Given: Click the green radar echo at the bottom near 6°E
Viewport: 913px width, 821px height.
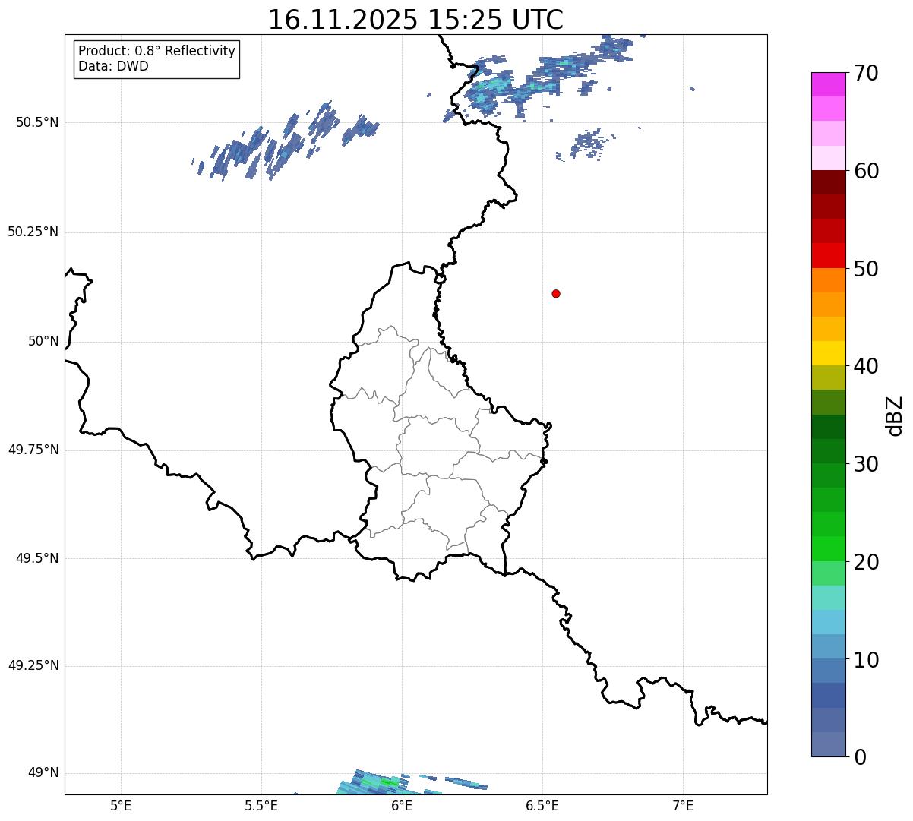Looking at the screenshot, I should point(388,782).
